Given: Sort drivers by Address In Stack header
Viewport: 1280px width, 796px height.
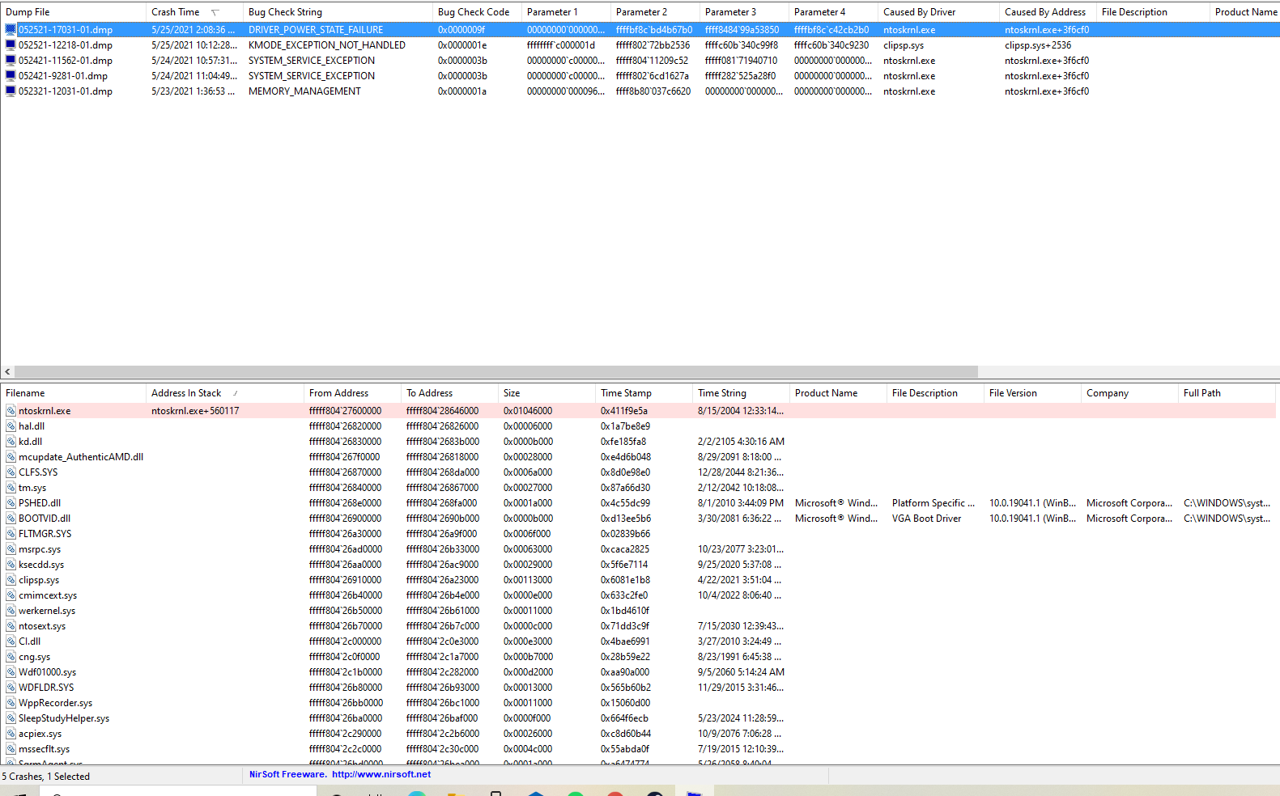Looking at the screenshot, I should coord(225,393).
